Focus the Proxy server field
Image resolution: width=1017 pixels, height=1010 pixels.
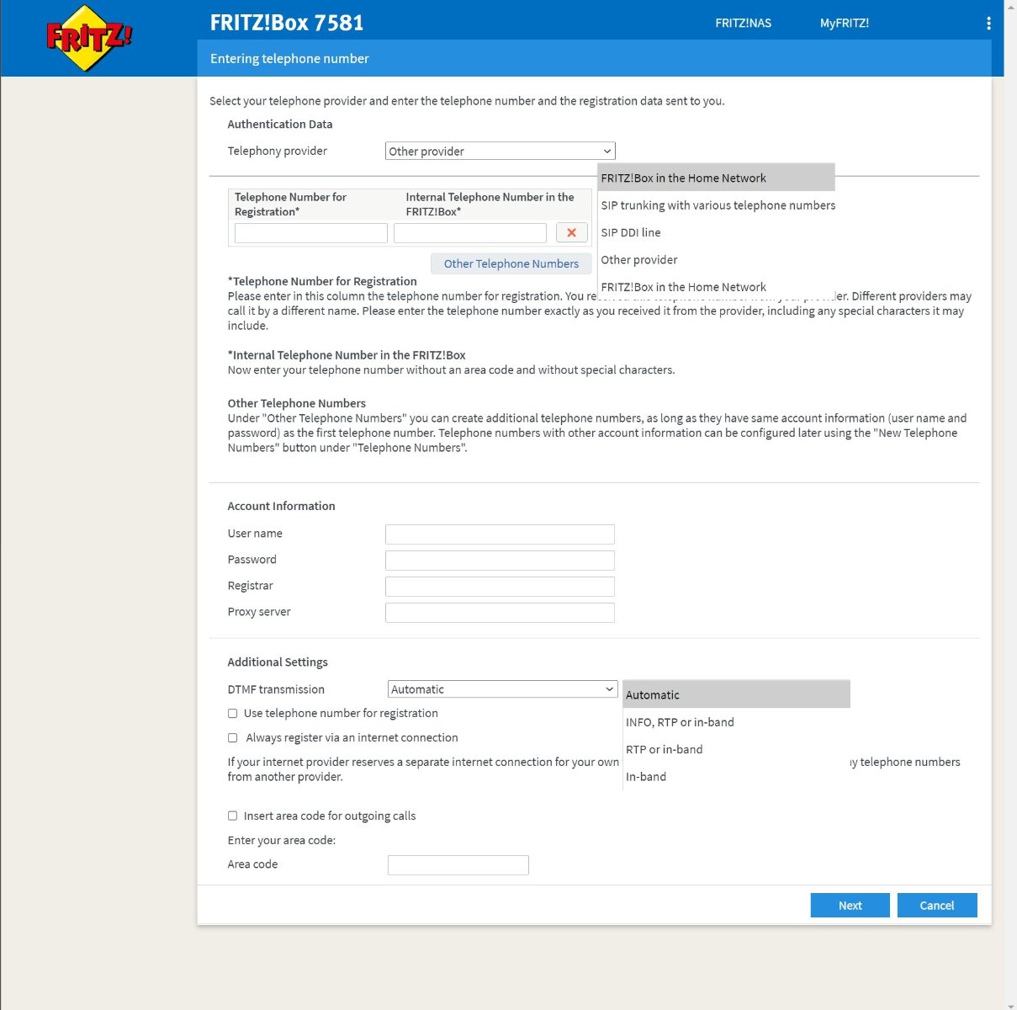(500, 613)
